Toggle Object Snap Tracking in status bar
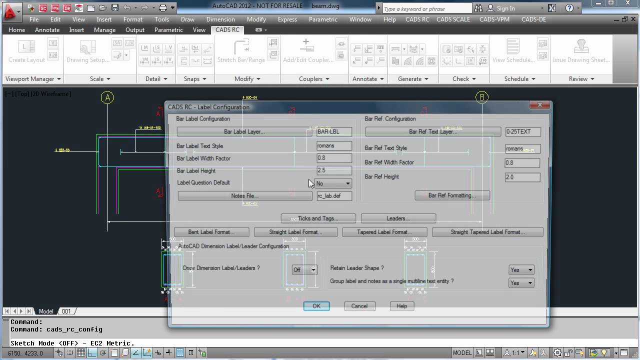640x360 pixels. (x=136, y=352)
